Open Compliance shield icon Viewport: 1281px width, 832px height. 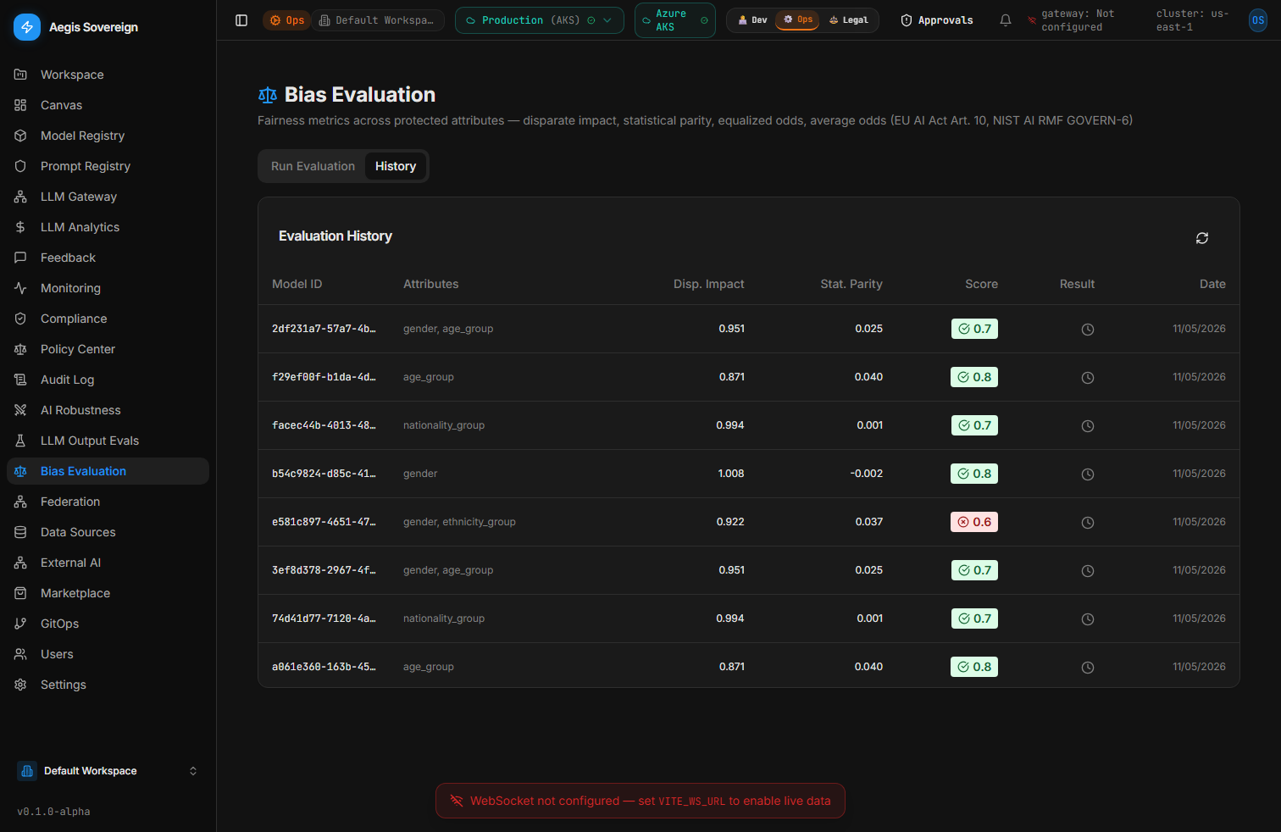pos(20,319)
